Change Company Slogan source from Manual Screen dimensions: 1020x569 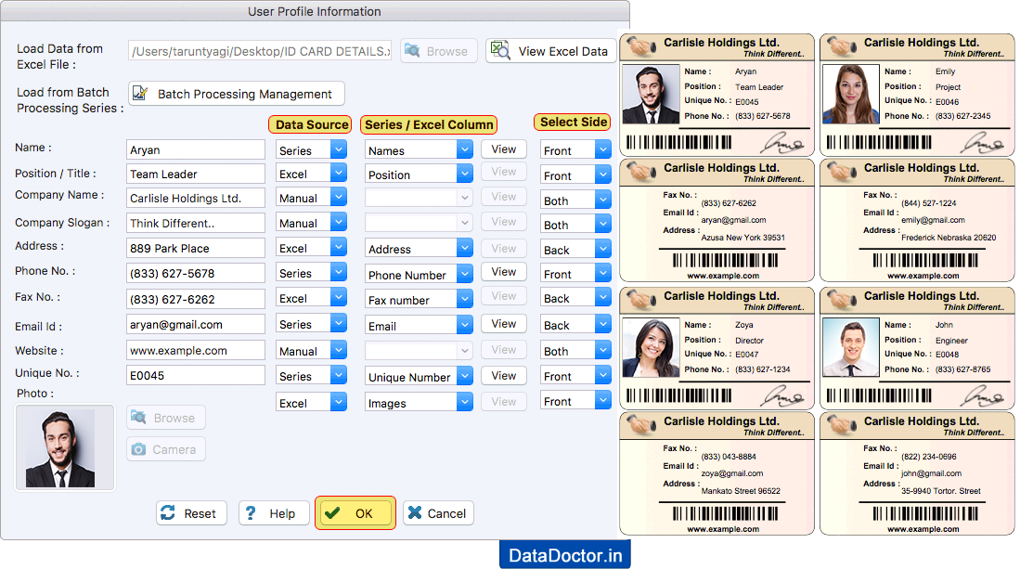tap(311, 223)
